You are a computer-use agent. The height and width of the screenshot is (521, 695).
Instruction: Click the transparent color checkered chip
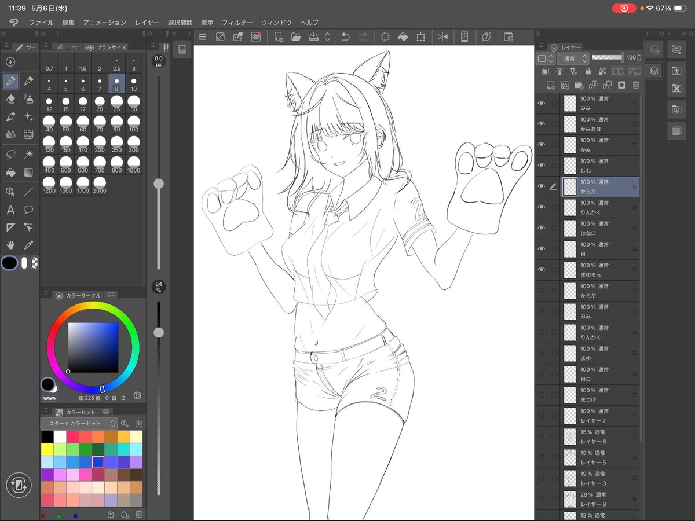pyautogui.click(x=35, y=263)
